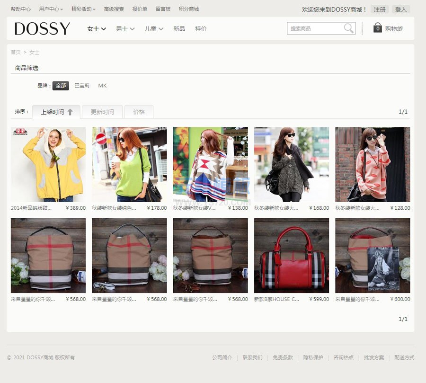The image size is (426, 383).
Task: Expand the 男士 menu
Action: (125, 29)
